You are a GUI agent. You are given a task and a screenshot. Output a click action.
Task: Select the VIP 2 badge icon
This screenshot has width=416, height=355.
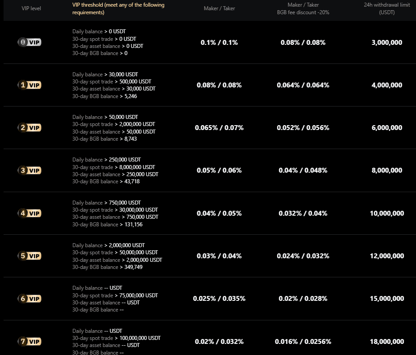click(30, 128)
